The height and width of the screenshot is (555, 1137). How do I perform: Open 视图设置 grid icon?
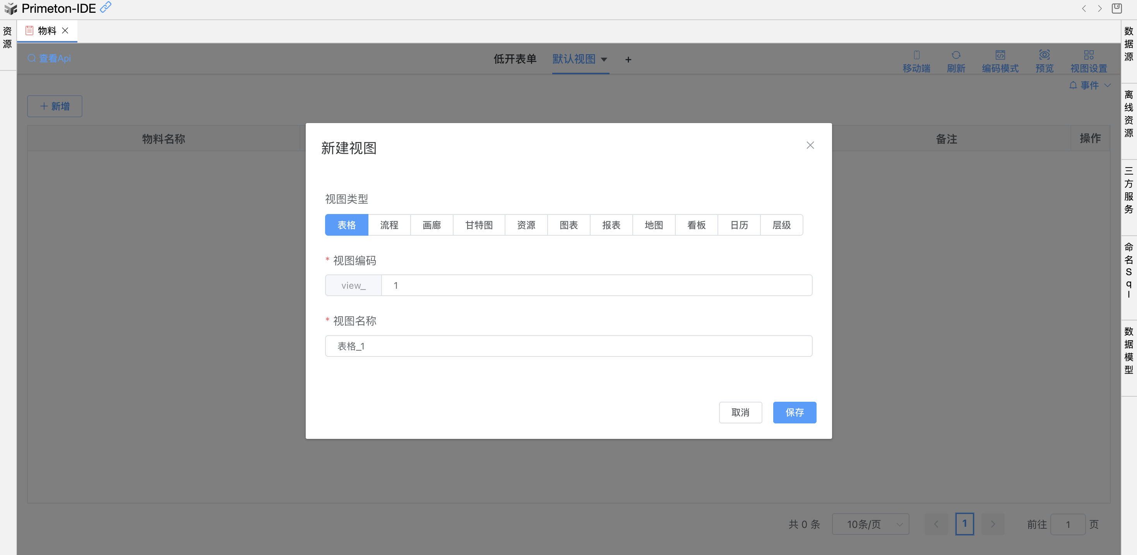(1089, 55)
